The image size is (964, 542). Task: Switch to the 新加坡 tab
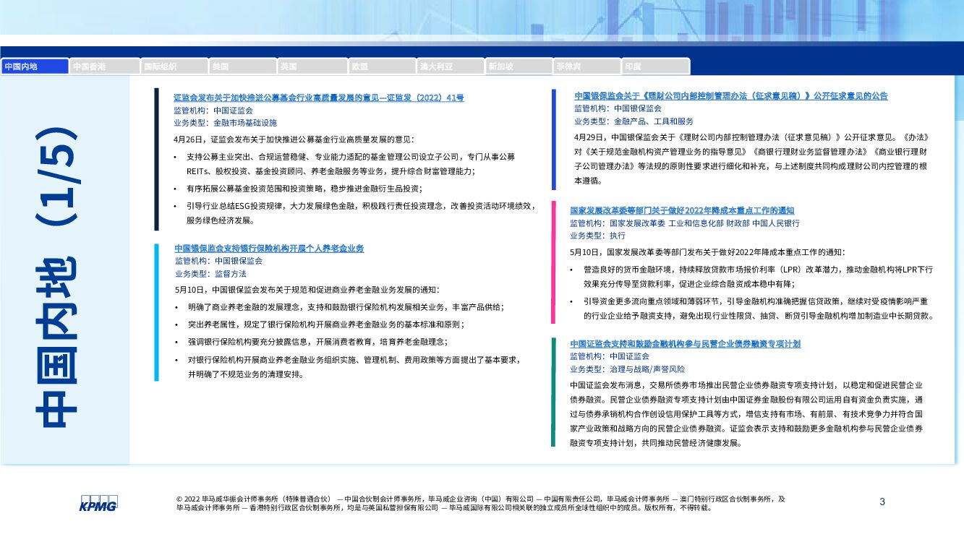click(519, 66)
